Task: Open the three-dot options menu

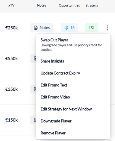Action: (x=107, y=28)
